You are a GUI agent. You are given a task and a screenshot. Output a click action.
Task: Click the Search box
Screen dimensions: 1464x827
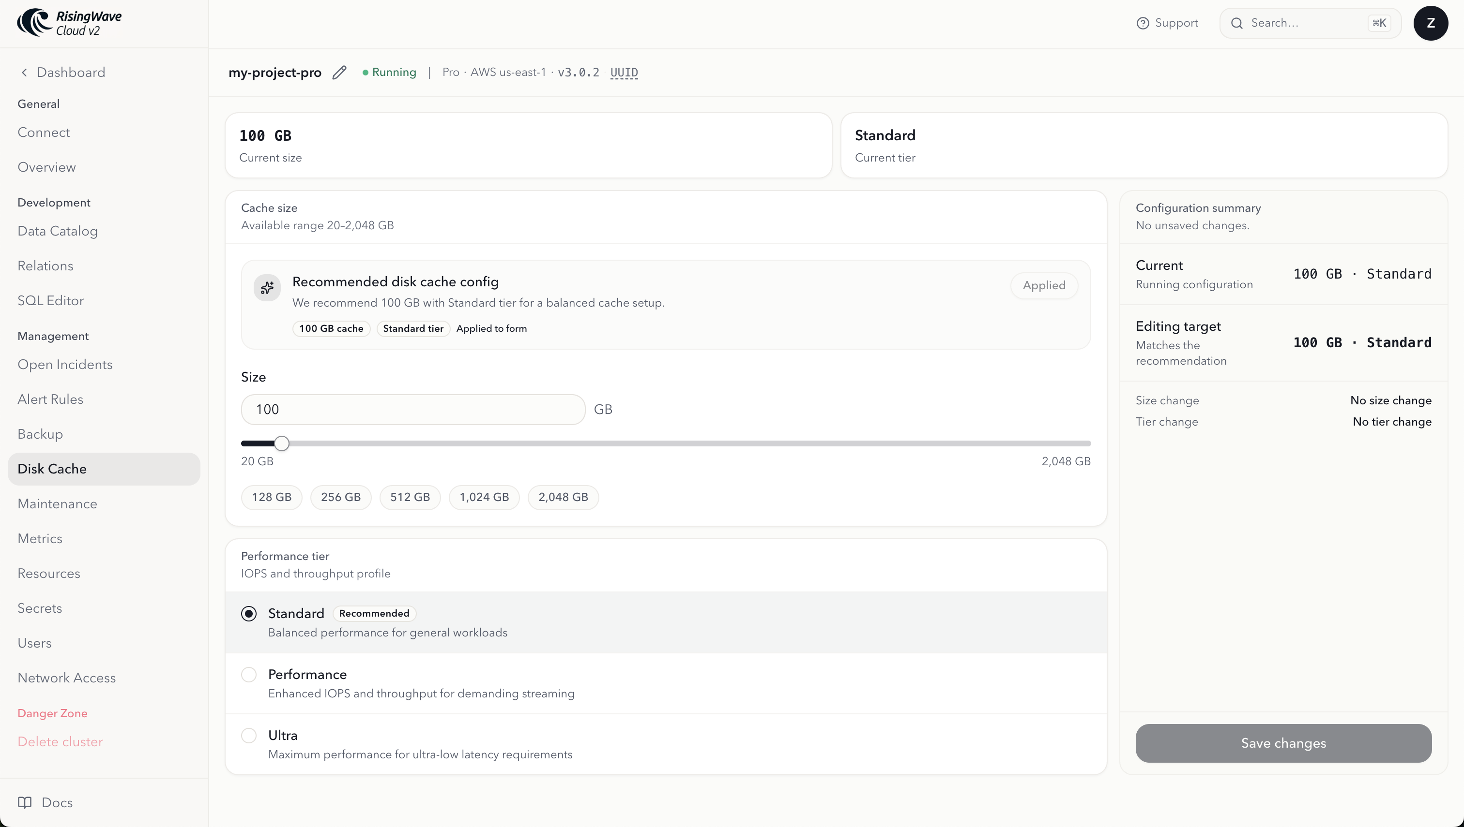[1310, 23]
